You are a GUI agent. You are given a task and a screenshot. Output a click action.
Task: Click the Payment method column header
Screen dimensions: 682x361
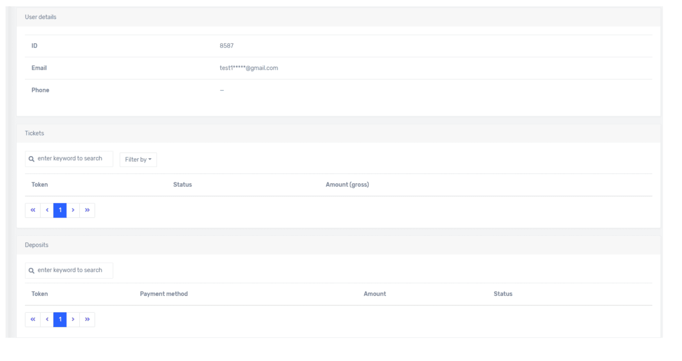164,294
